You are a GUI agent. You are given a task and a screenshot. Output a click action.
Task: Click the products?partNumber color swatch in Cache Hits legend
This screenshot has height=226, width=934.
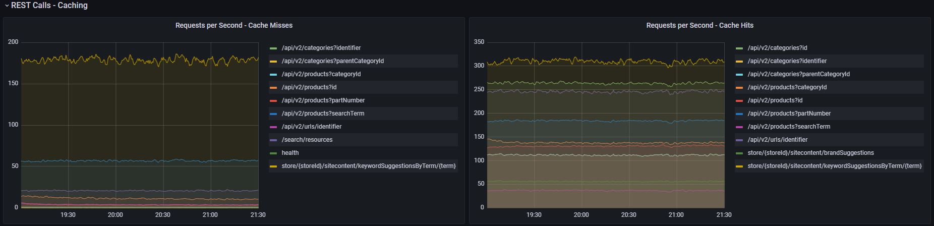(739, 114)
